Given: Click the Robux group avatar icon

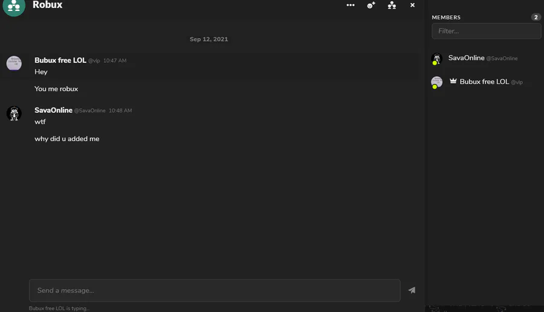Looking at the screenshot, I should coord(14,5).
